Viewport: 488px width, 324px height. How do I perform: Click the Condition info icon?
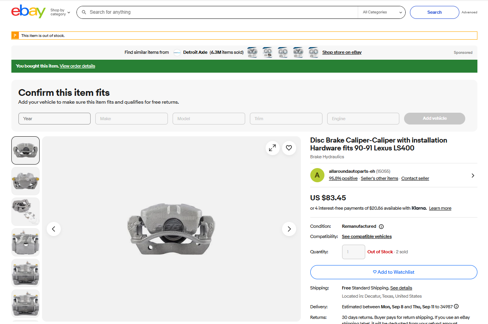pyautogui.click(x=381, y=227)
